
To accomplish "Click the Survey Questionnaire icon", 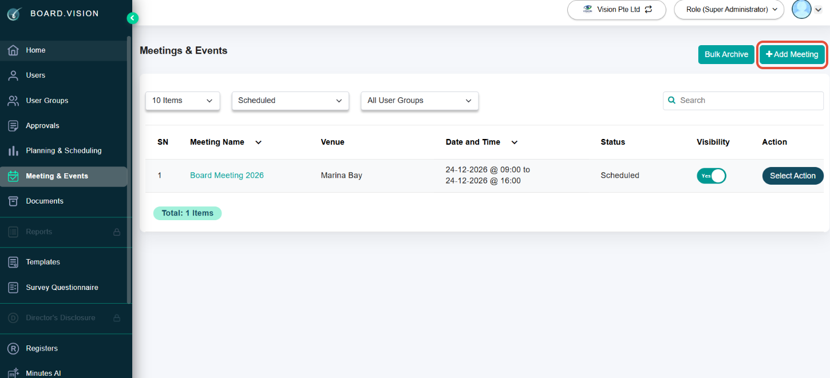I will pyautogui.click(x=13, y=288).
